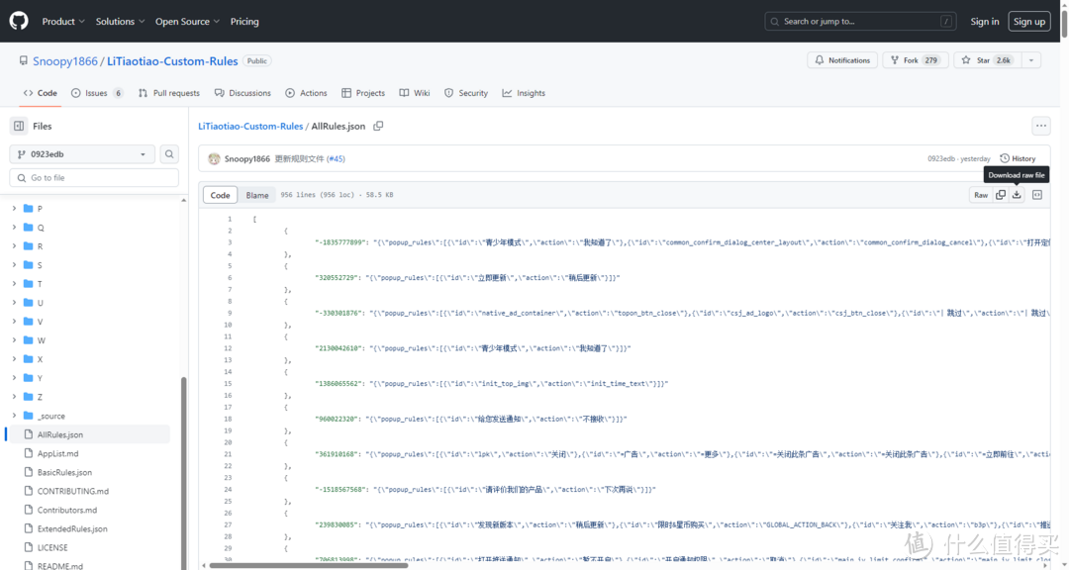Open the Wiki tab
1069x570 pixels.
(x=415, y=93)
